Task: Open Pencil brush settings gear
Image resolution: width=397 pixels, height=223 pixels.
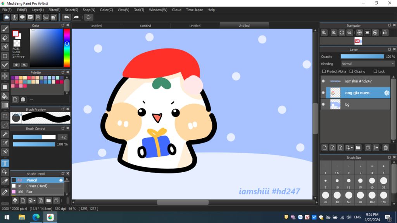Action: coord(61,180)
